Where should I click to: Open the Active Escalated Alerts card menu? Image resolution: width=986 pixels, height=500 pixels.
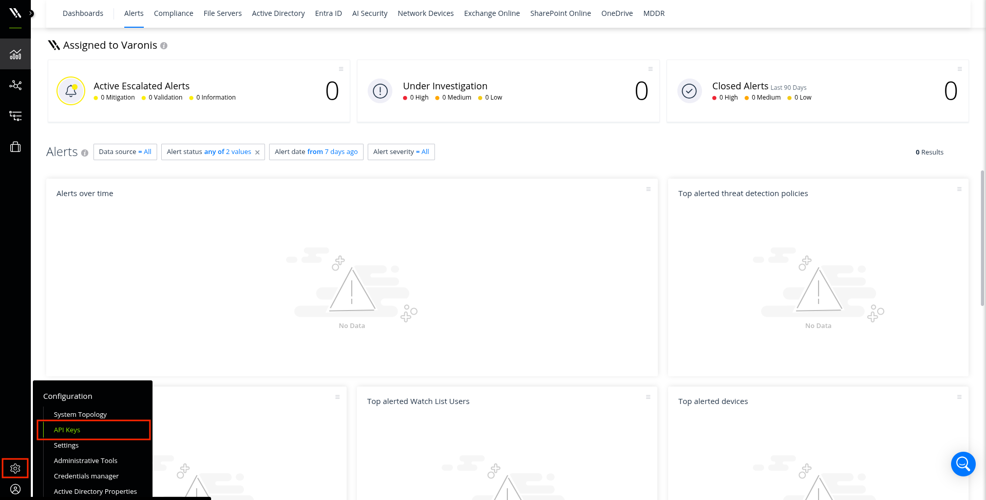point(341,69)
